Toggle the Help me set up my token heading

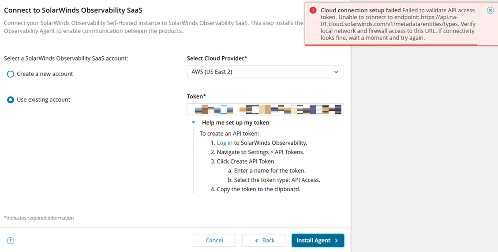point(236,123)
